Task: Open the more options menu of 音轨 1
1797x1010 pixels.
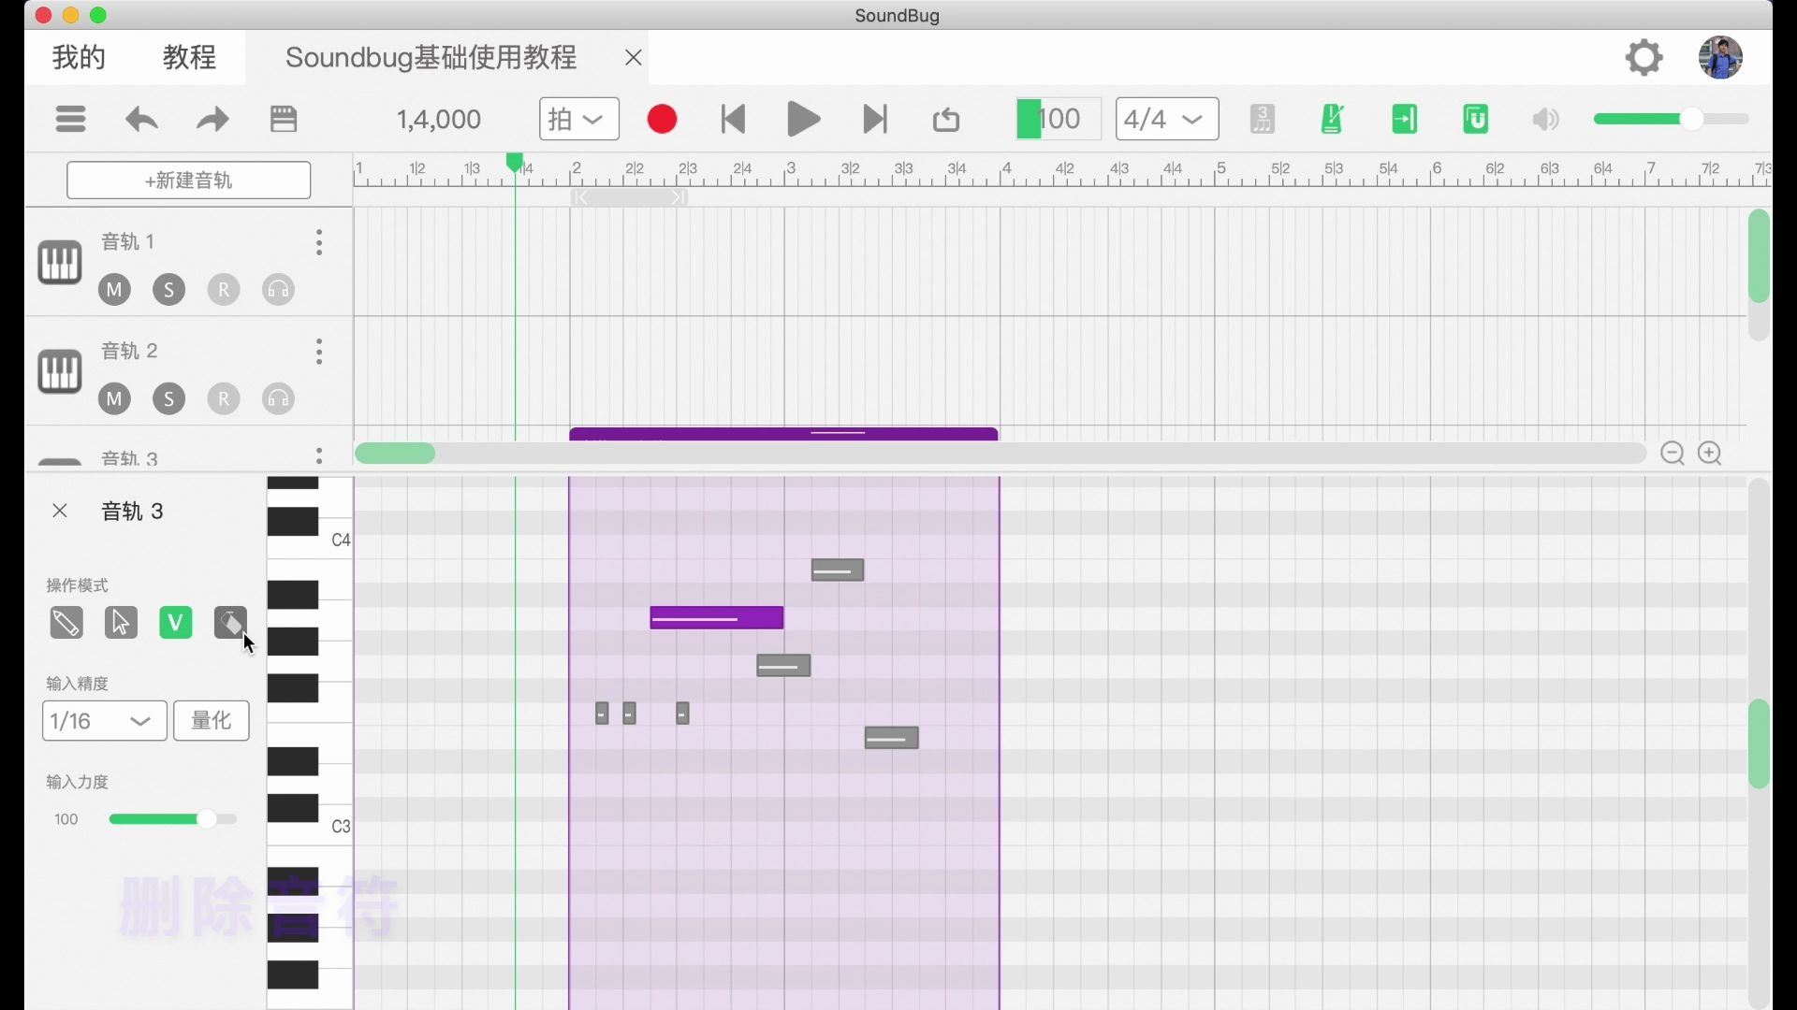Action: click(319, 243)
